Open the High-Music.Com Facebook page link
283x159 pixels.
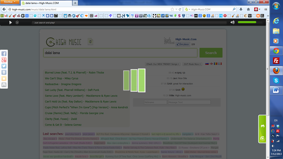point(186,39)
